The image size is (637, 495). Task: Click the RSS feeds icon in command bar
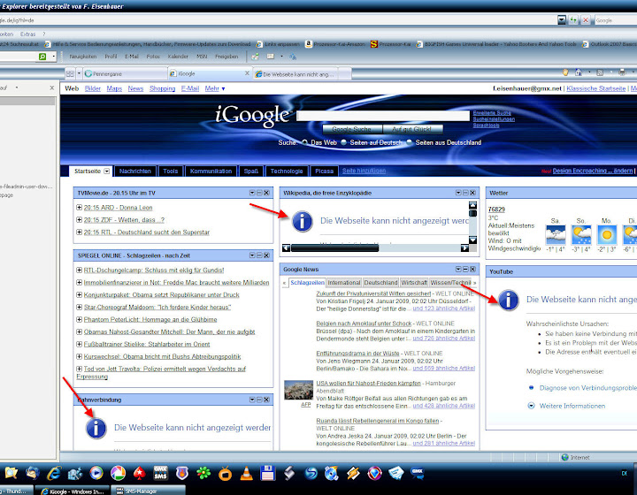600,72
